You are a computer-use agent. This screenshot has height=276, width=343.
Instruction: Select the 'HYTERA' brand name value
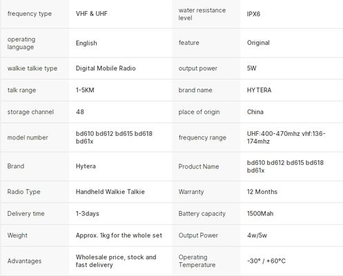coord(259,90)
